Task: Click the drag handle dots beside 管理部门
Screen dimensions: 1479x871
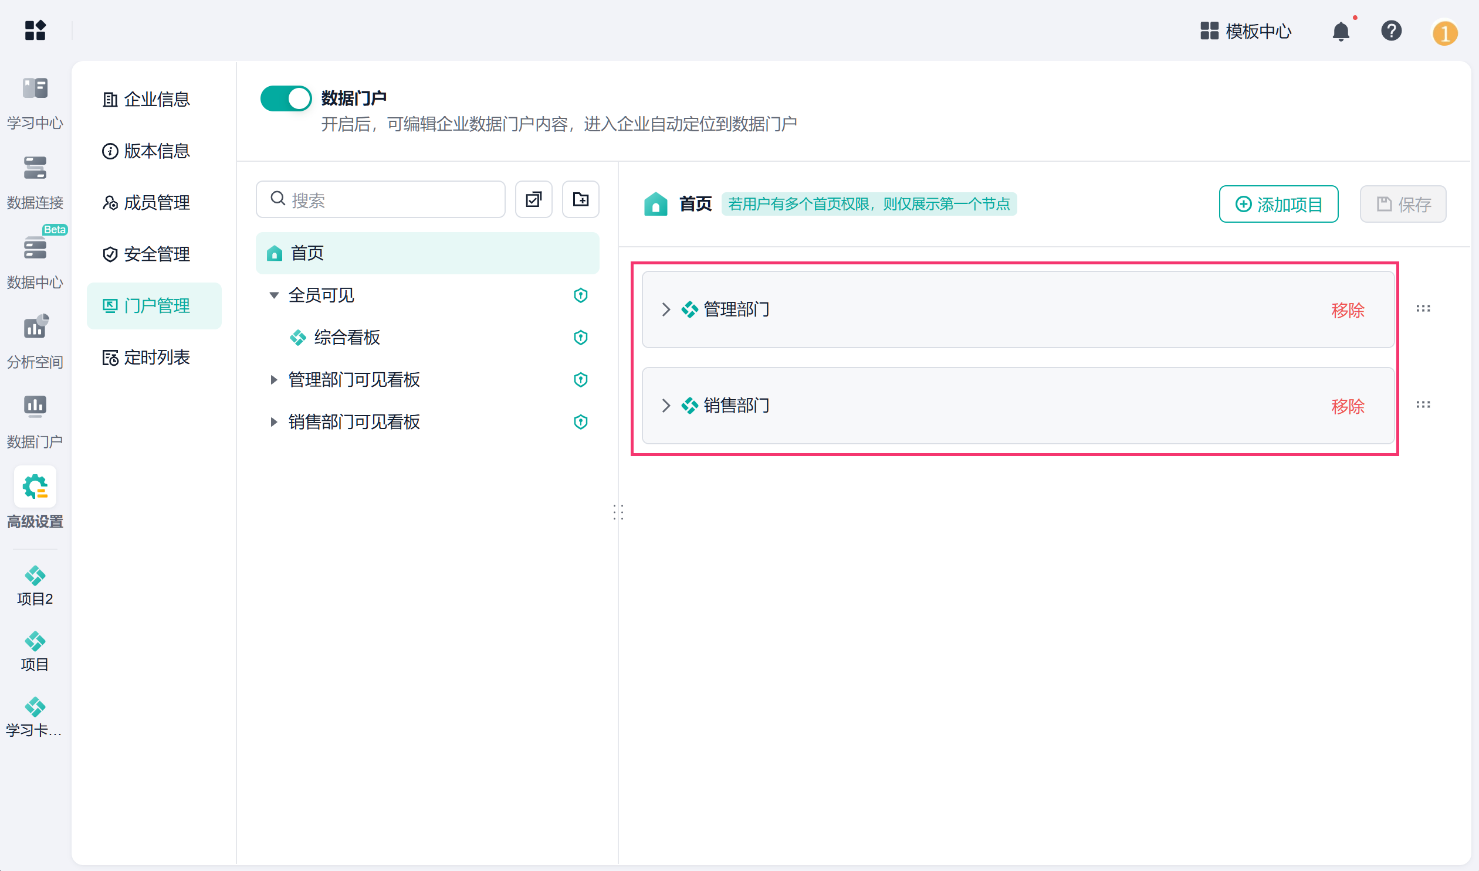Action: [x=1423, y=309]
